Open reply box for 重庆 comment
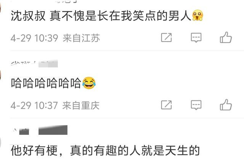 coord(196,105)
